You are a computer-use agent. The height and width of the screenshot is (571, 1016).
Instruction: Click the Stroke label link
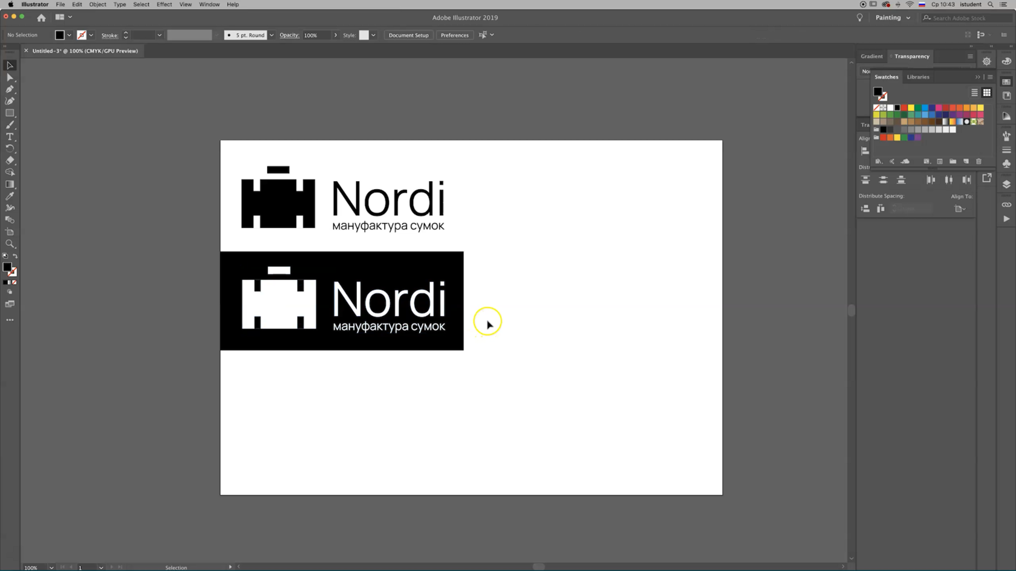click(109, 35)
